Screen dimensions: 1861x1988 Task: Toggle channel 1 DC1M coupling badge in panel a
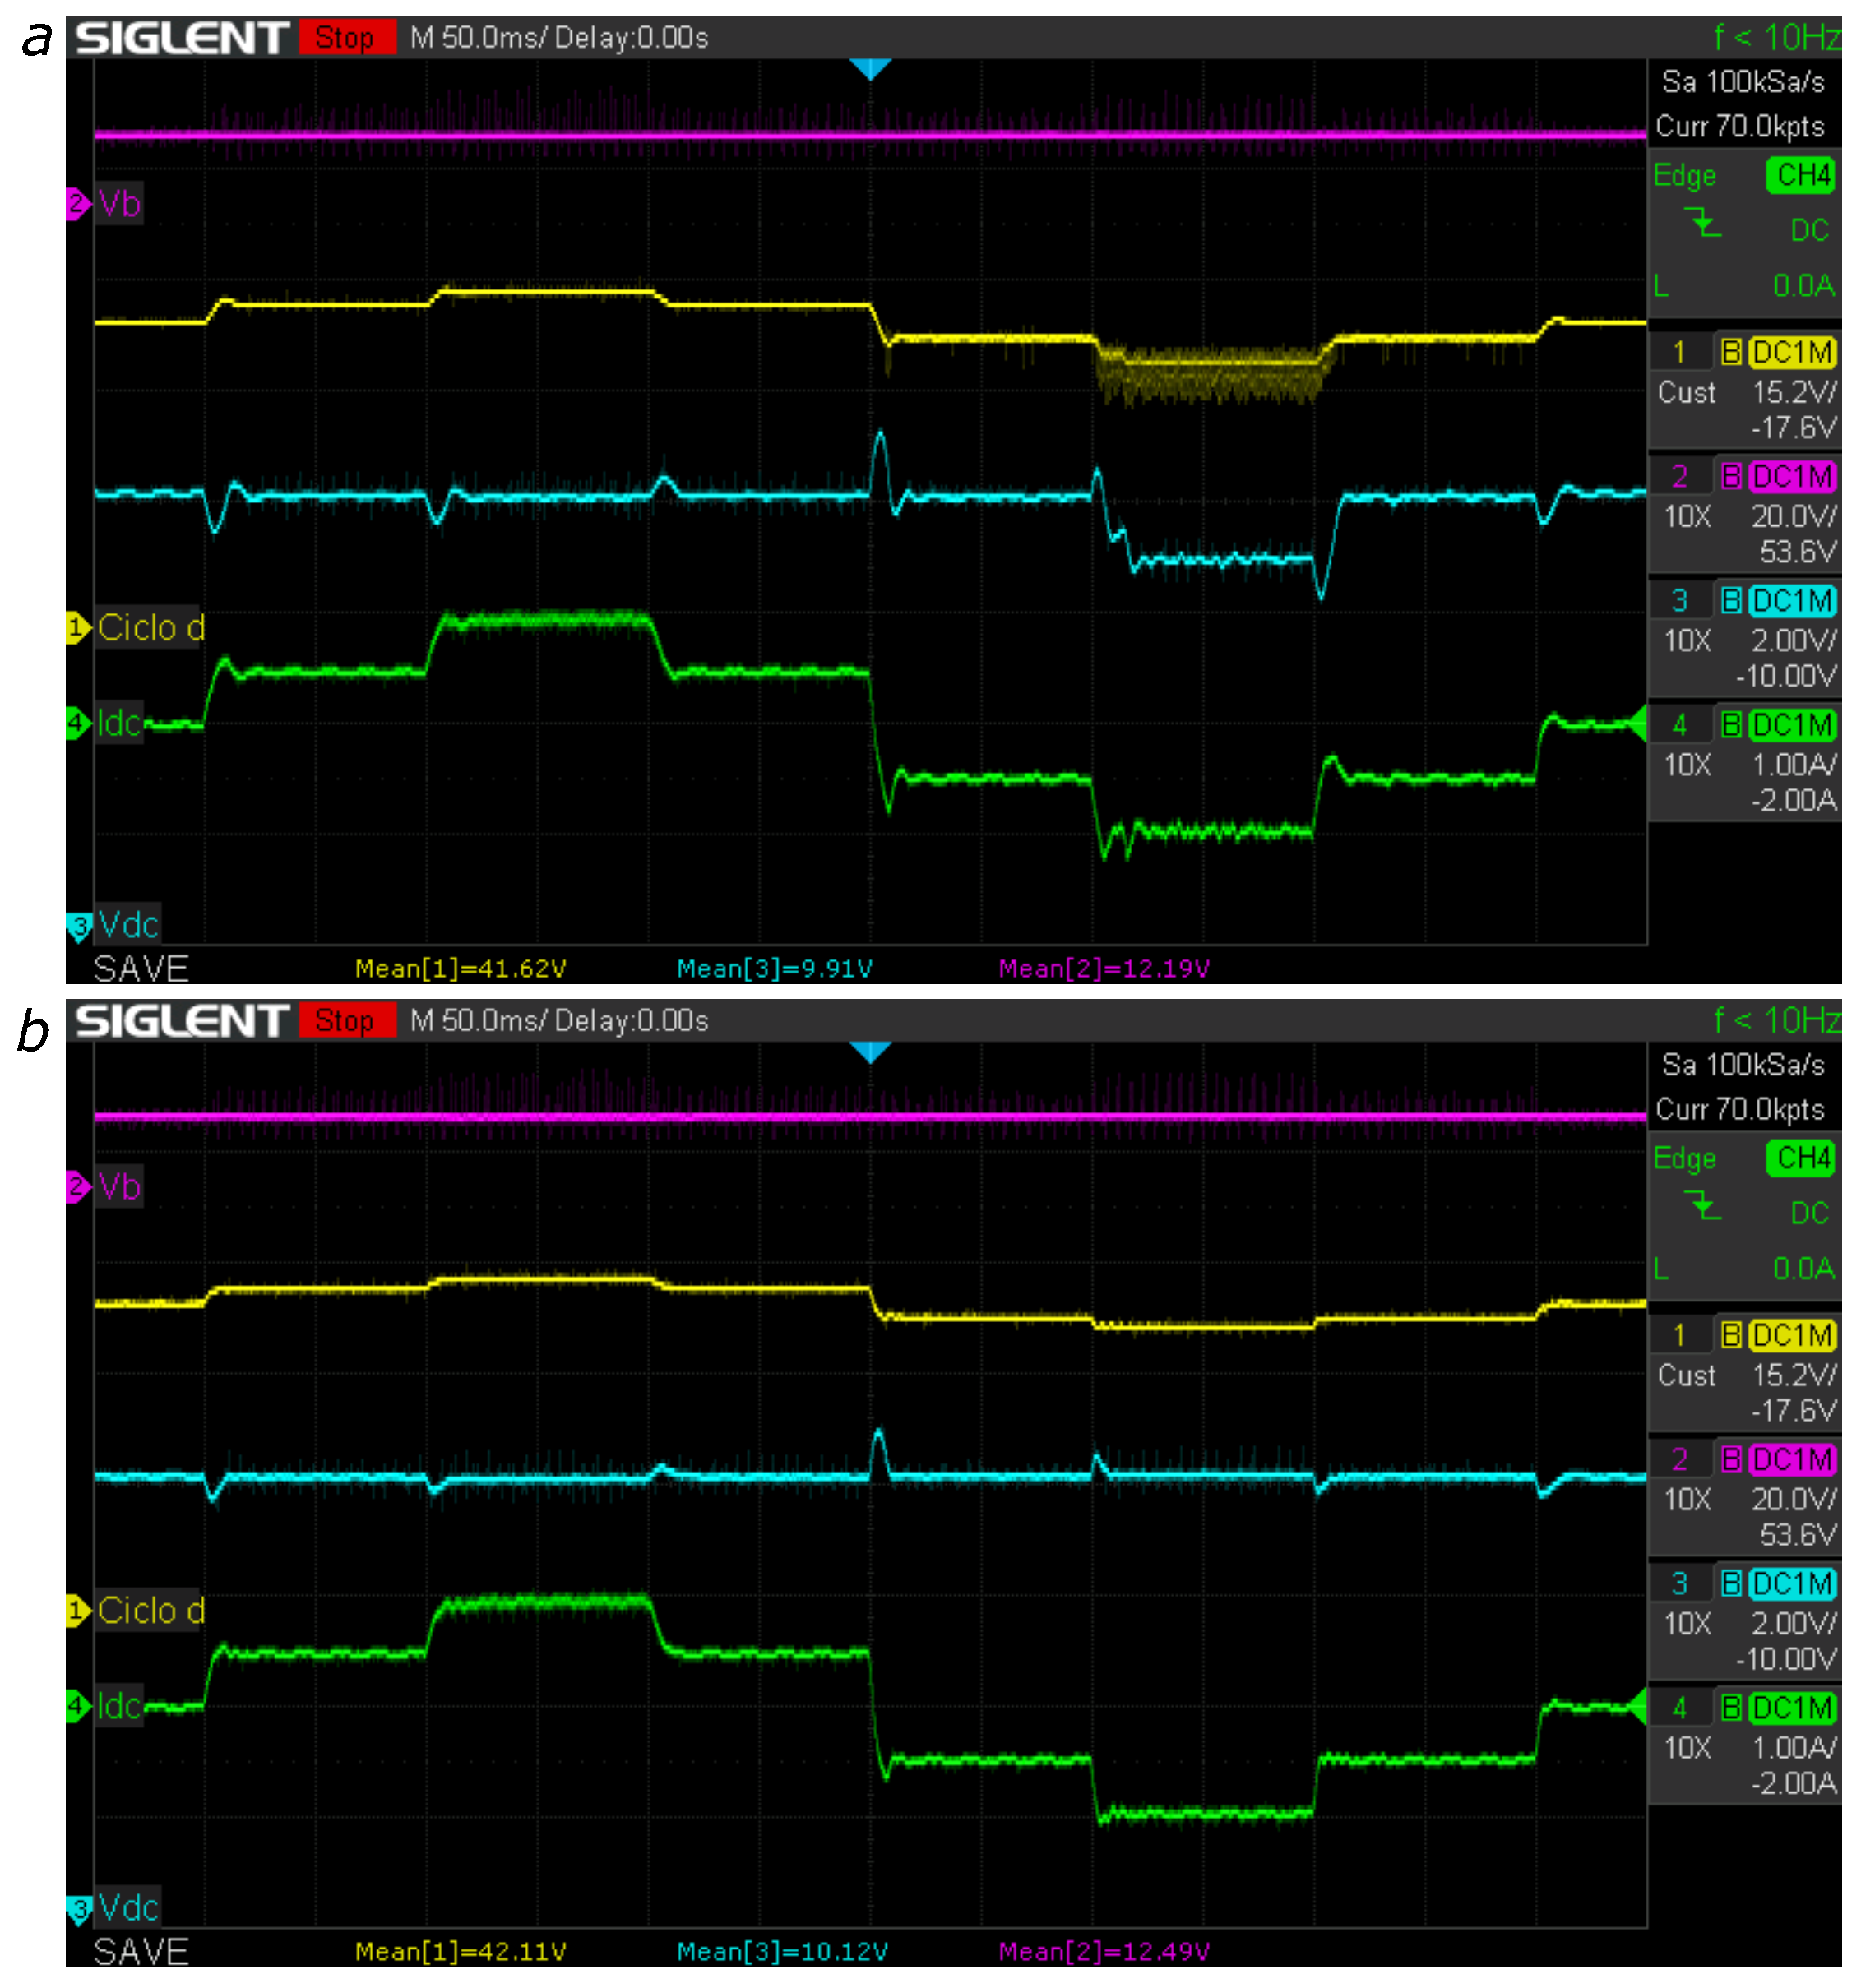1792,352
